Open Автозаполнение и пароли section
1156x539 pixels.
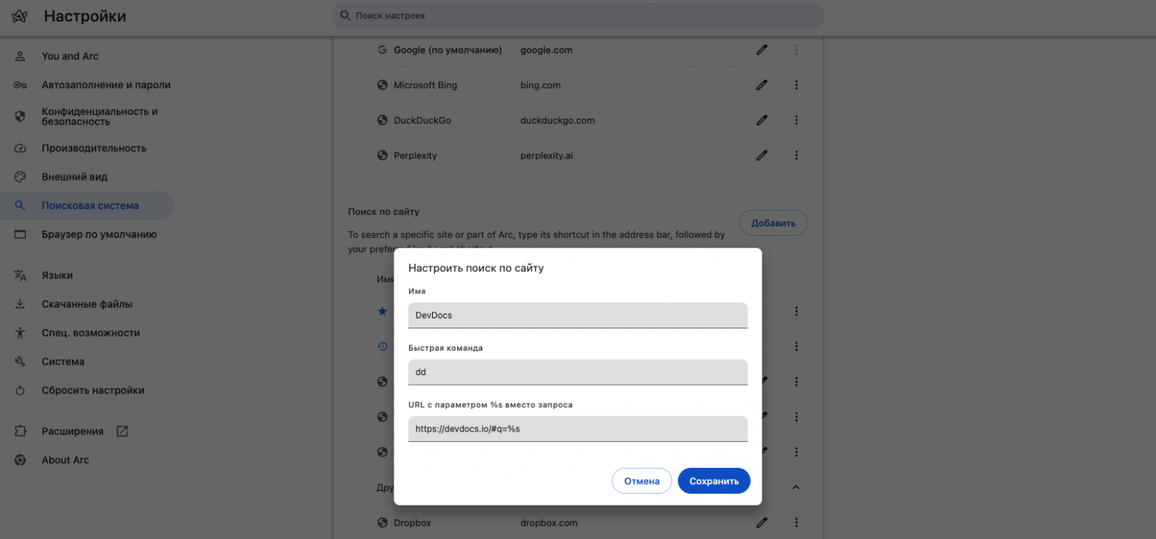[87, 85]
